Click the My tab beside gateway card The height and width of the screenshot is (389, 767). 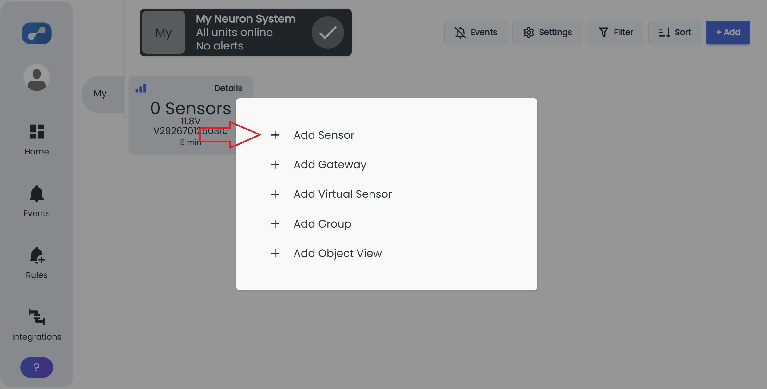(103, 94)
